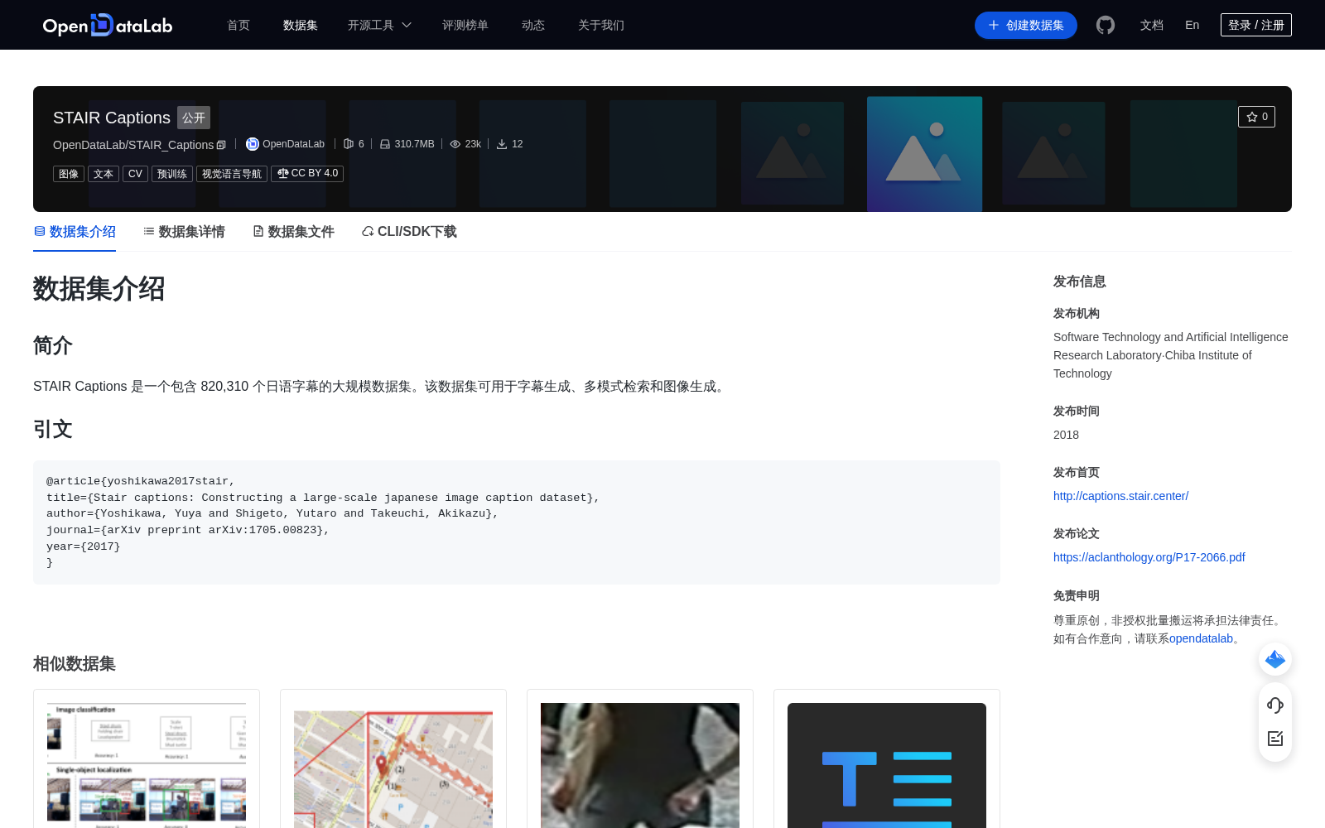Click the file count icon showing 6
The height and width of the screenshot is (828, 1325).
[x=349, y=144]
